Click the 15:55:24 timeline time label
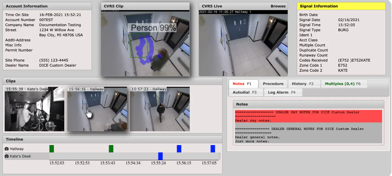This screenshot has width=392, height=176. [158, 163]
